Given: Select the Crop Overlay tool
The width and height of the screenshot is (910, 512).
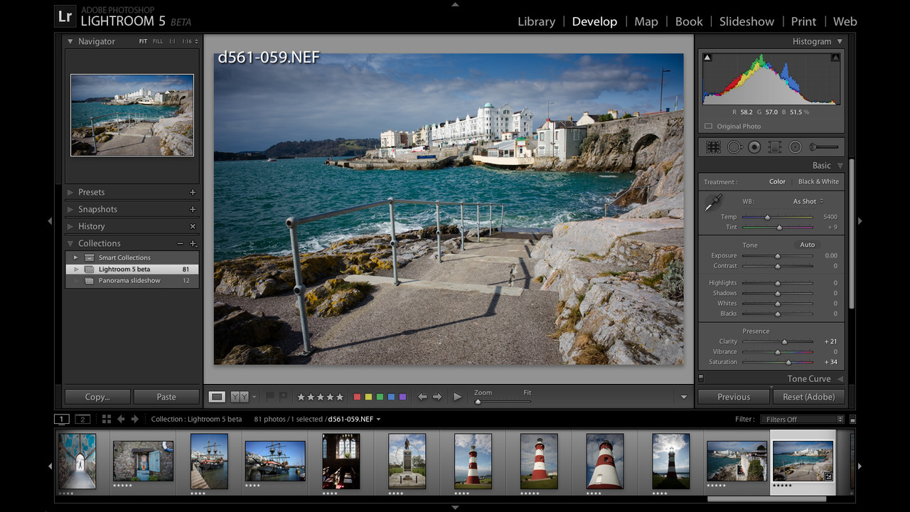Looking at the screenshot, I should pos(713,147).
